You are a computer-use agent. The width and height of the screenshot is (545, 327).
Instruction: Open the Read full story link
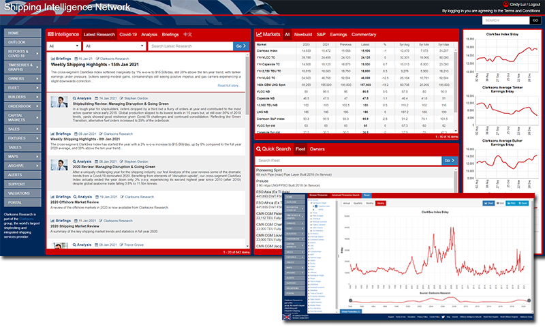tap(228, 85)
